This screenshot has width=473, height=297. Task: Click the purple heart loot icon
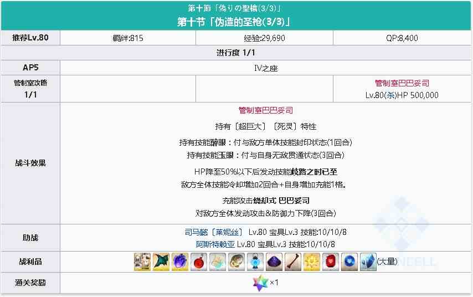(180, 262)
